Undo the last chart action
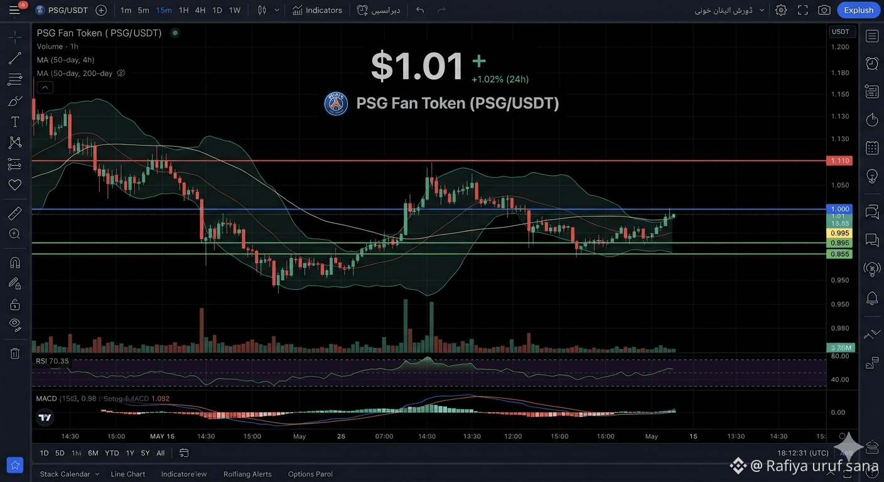The height and width of the screenshot is (482, 884). point(420,10)
